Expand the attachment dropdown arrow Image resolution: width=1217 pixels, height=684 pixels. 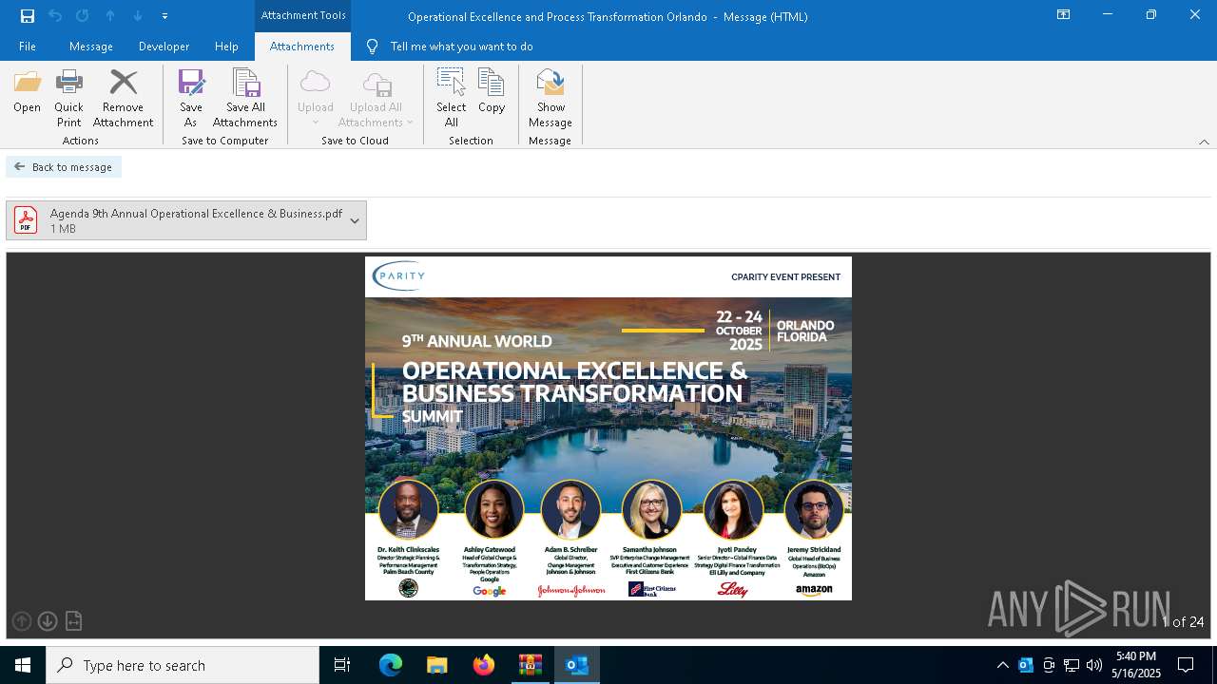tap(355, 220)
